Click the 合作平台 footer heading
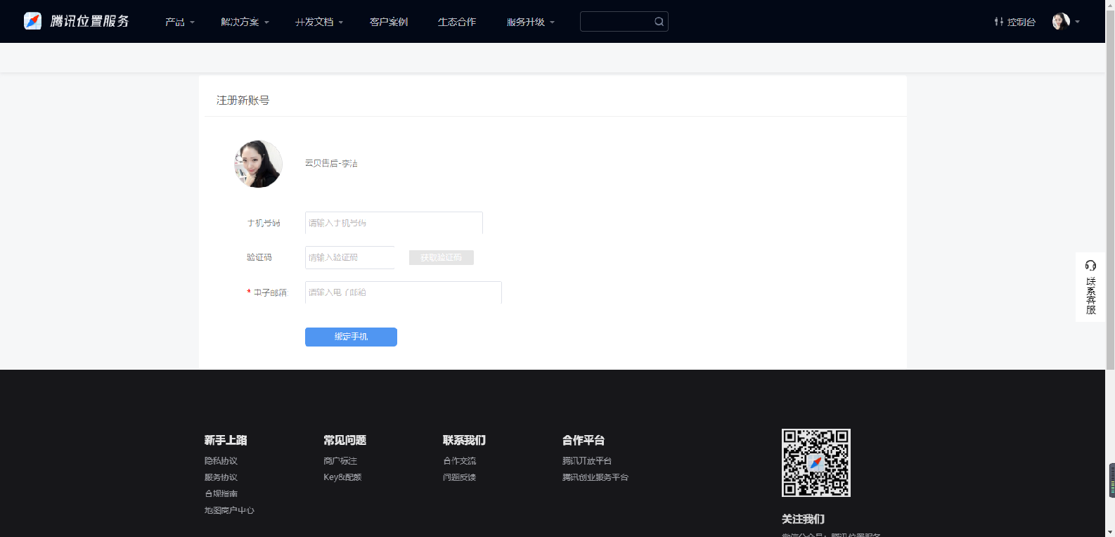Screen dimensions: 1115x537 (x=584, y=440)
